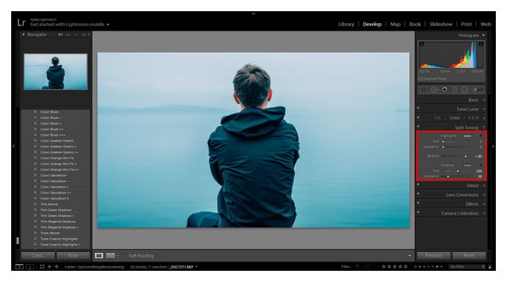
Task: Open the Slideshow module
Action: [x=441, y=25]
